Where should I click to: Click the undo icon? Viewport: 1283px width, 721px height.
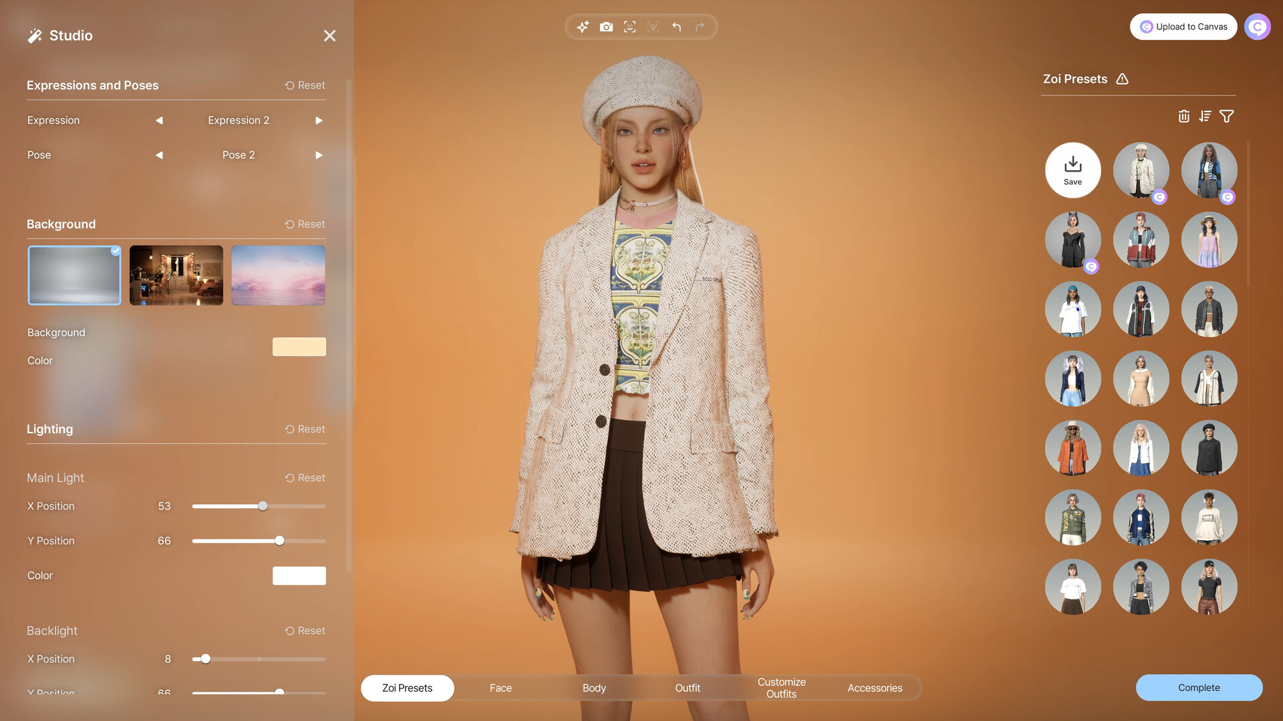coord(676,27)
